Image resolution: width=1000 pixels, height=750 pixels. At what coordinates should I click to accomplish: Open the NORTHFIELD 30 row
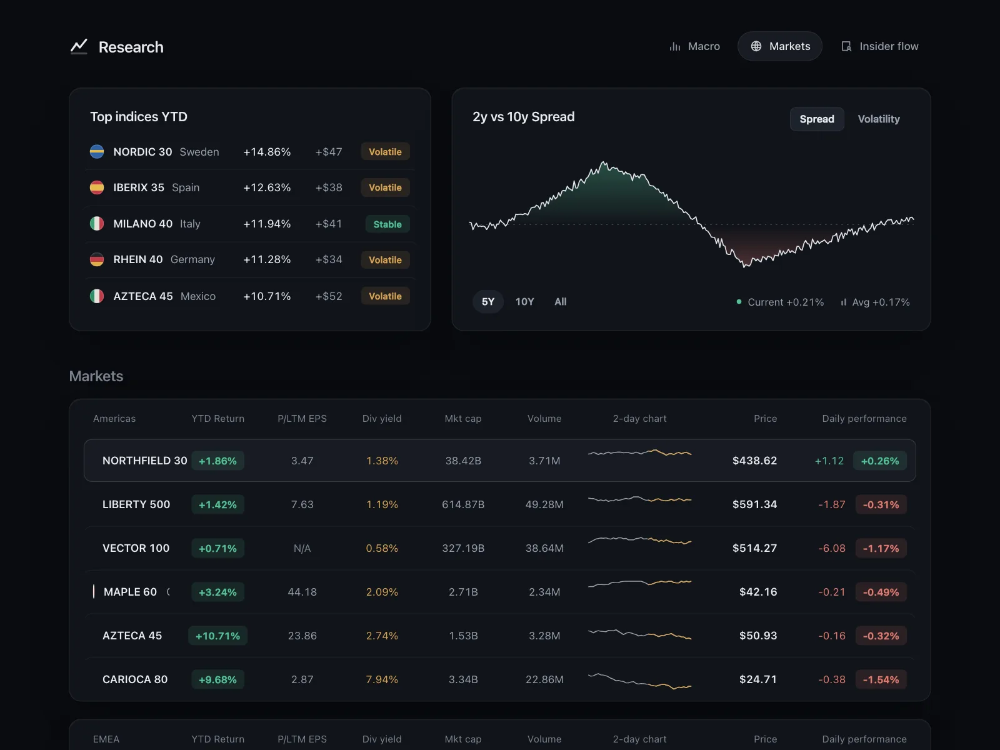pyautogui.click(x=500, y=461)
